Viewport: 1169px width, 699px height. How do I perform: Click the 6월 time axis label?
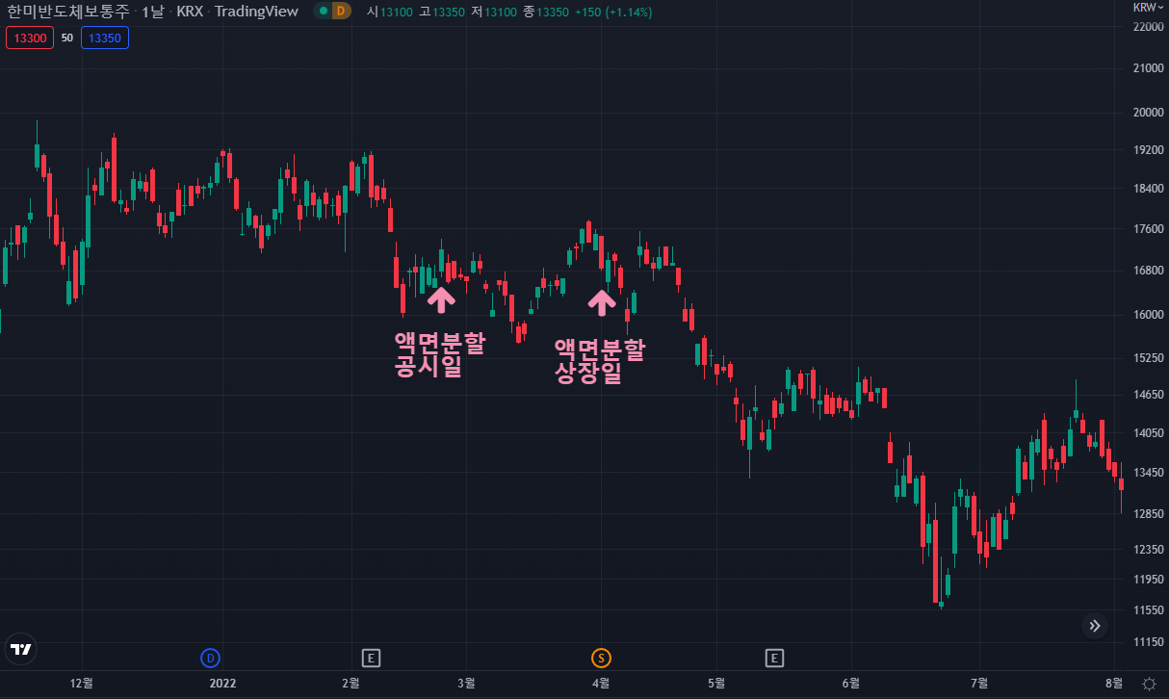851,683
